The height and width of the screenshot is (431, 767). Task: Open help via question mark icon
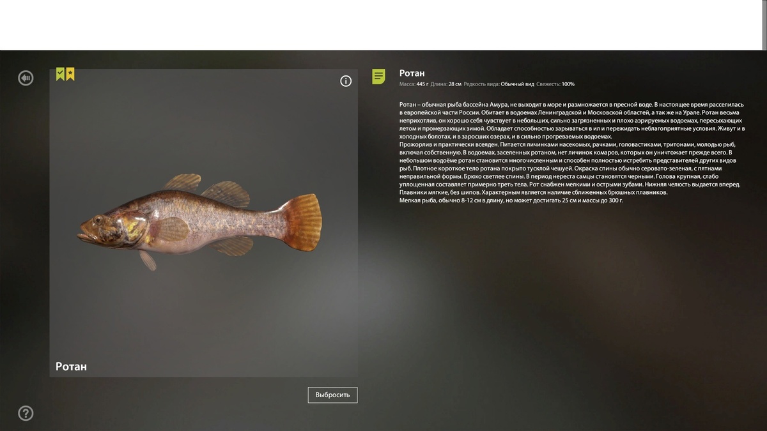point(26,413)
